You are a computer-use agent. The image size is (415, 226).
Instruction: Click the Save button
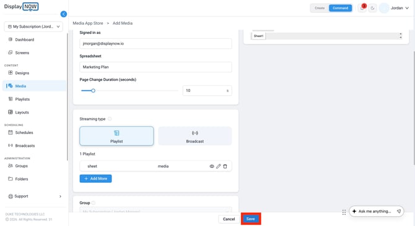point(251,219)
